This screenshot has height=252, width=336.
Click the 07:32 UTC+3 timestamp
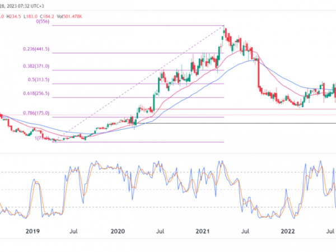click(31, 6)
